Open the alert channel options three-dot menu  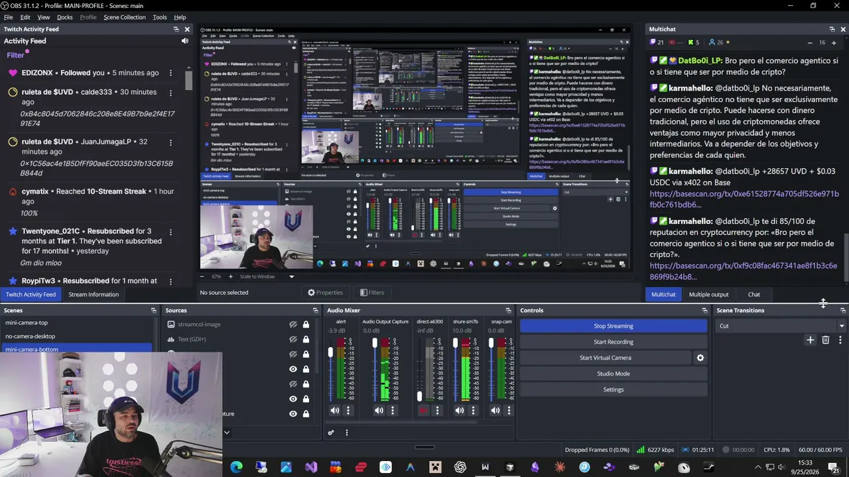pos(348,411)
